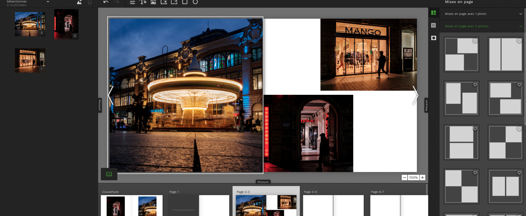The image size is (526, 216).
Task: Redo the last undone action
Action: (x=116, y=2)
